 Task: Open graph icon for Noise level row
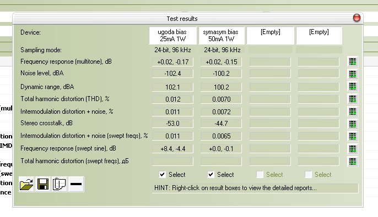point(353,74)
